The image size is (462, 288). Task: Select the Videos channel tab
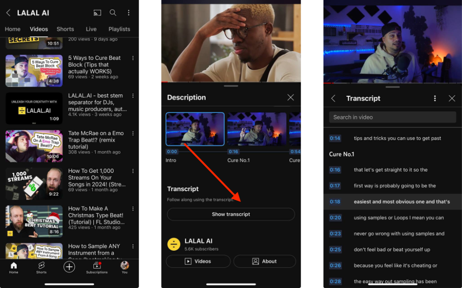(x=39, y=29)
